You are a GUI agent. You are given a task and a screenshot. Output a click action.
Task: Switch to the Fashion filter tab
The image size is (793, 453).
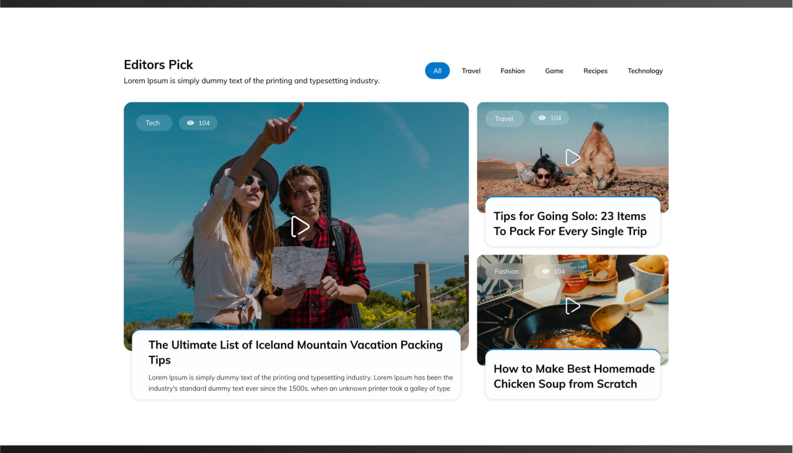[512, 71]
